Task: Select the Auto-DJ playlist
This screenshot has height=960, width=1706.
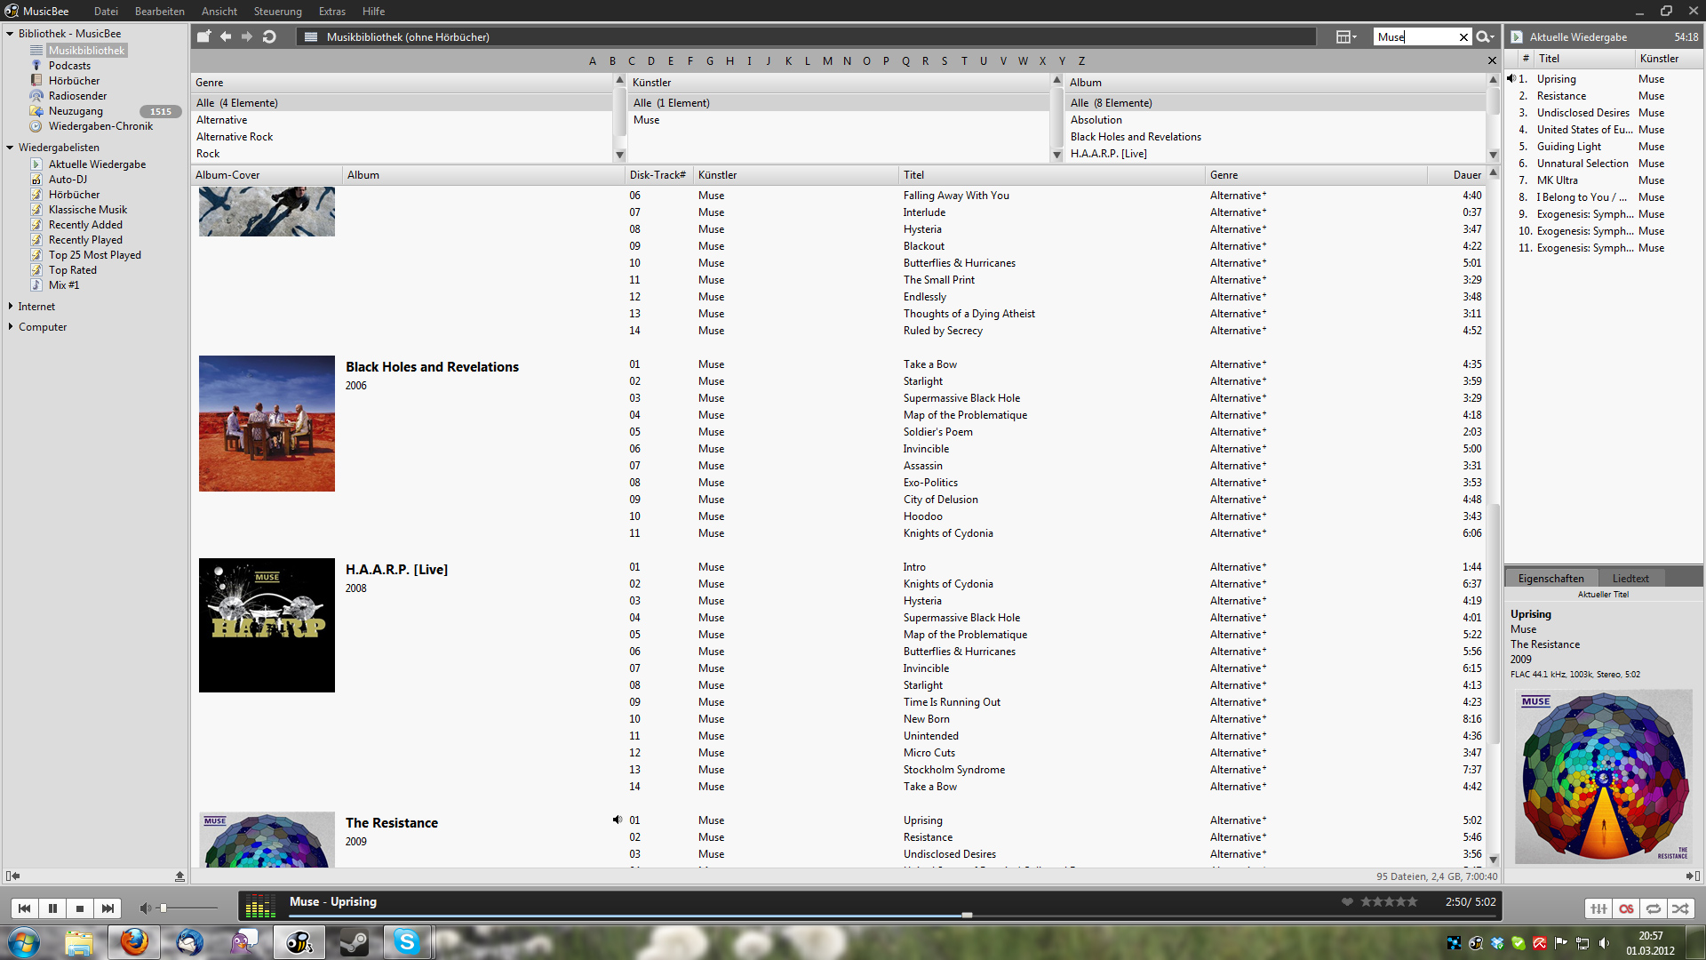Action: (x=68, y=180)
